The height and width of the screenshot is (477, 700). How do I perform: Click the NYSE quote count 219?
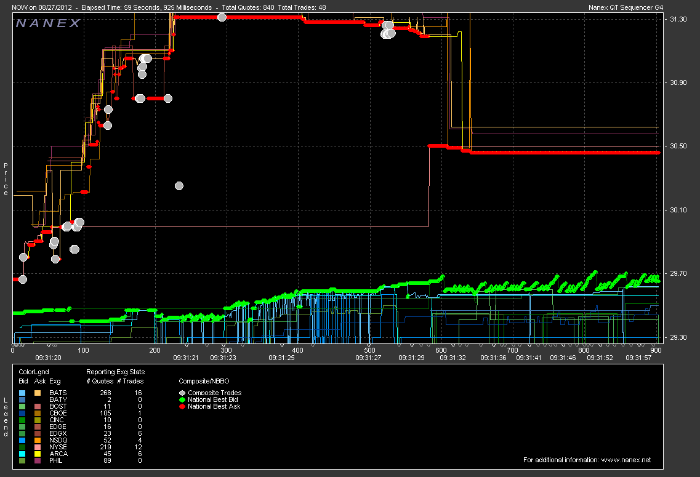tap(106, 447)
